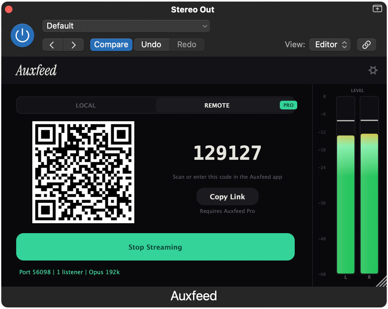Click the Copy Link button
The image size is (388, 309).
227,196
